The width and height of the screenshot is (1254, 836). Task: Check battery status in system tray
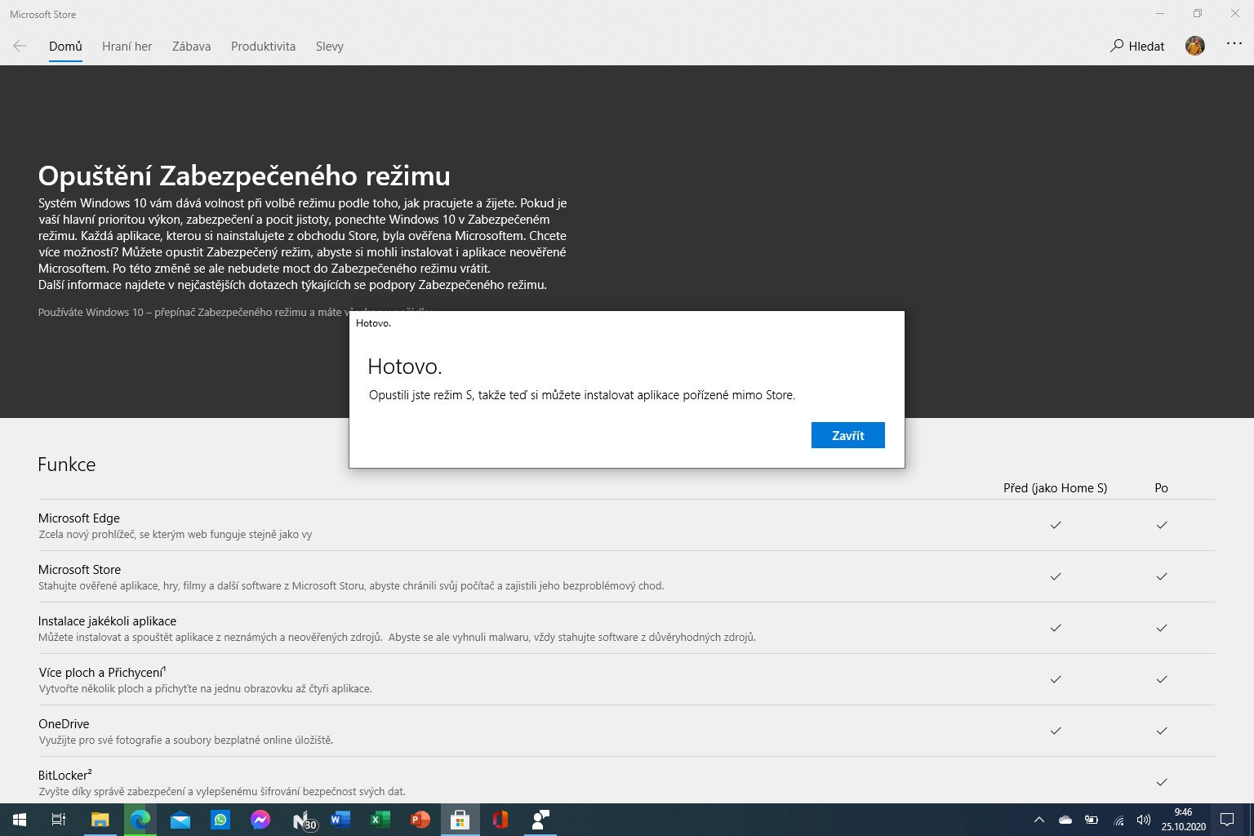click(x=1092, y=820)
